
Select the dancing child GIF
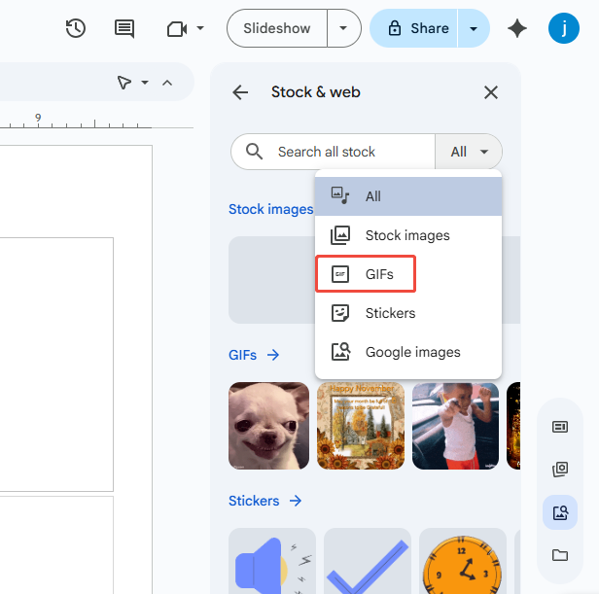(x=455, y=426)
